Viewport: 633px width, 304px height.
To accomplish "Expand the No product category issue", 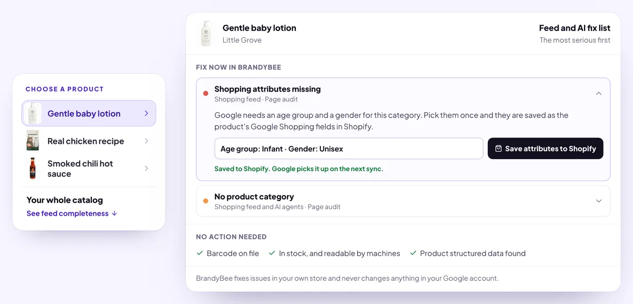I will (598, 201).
